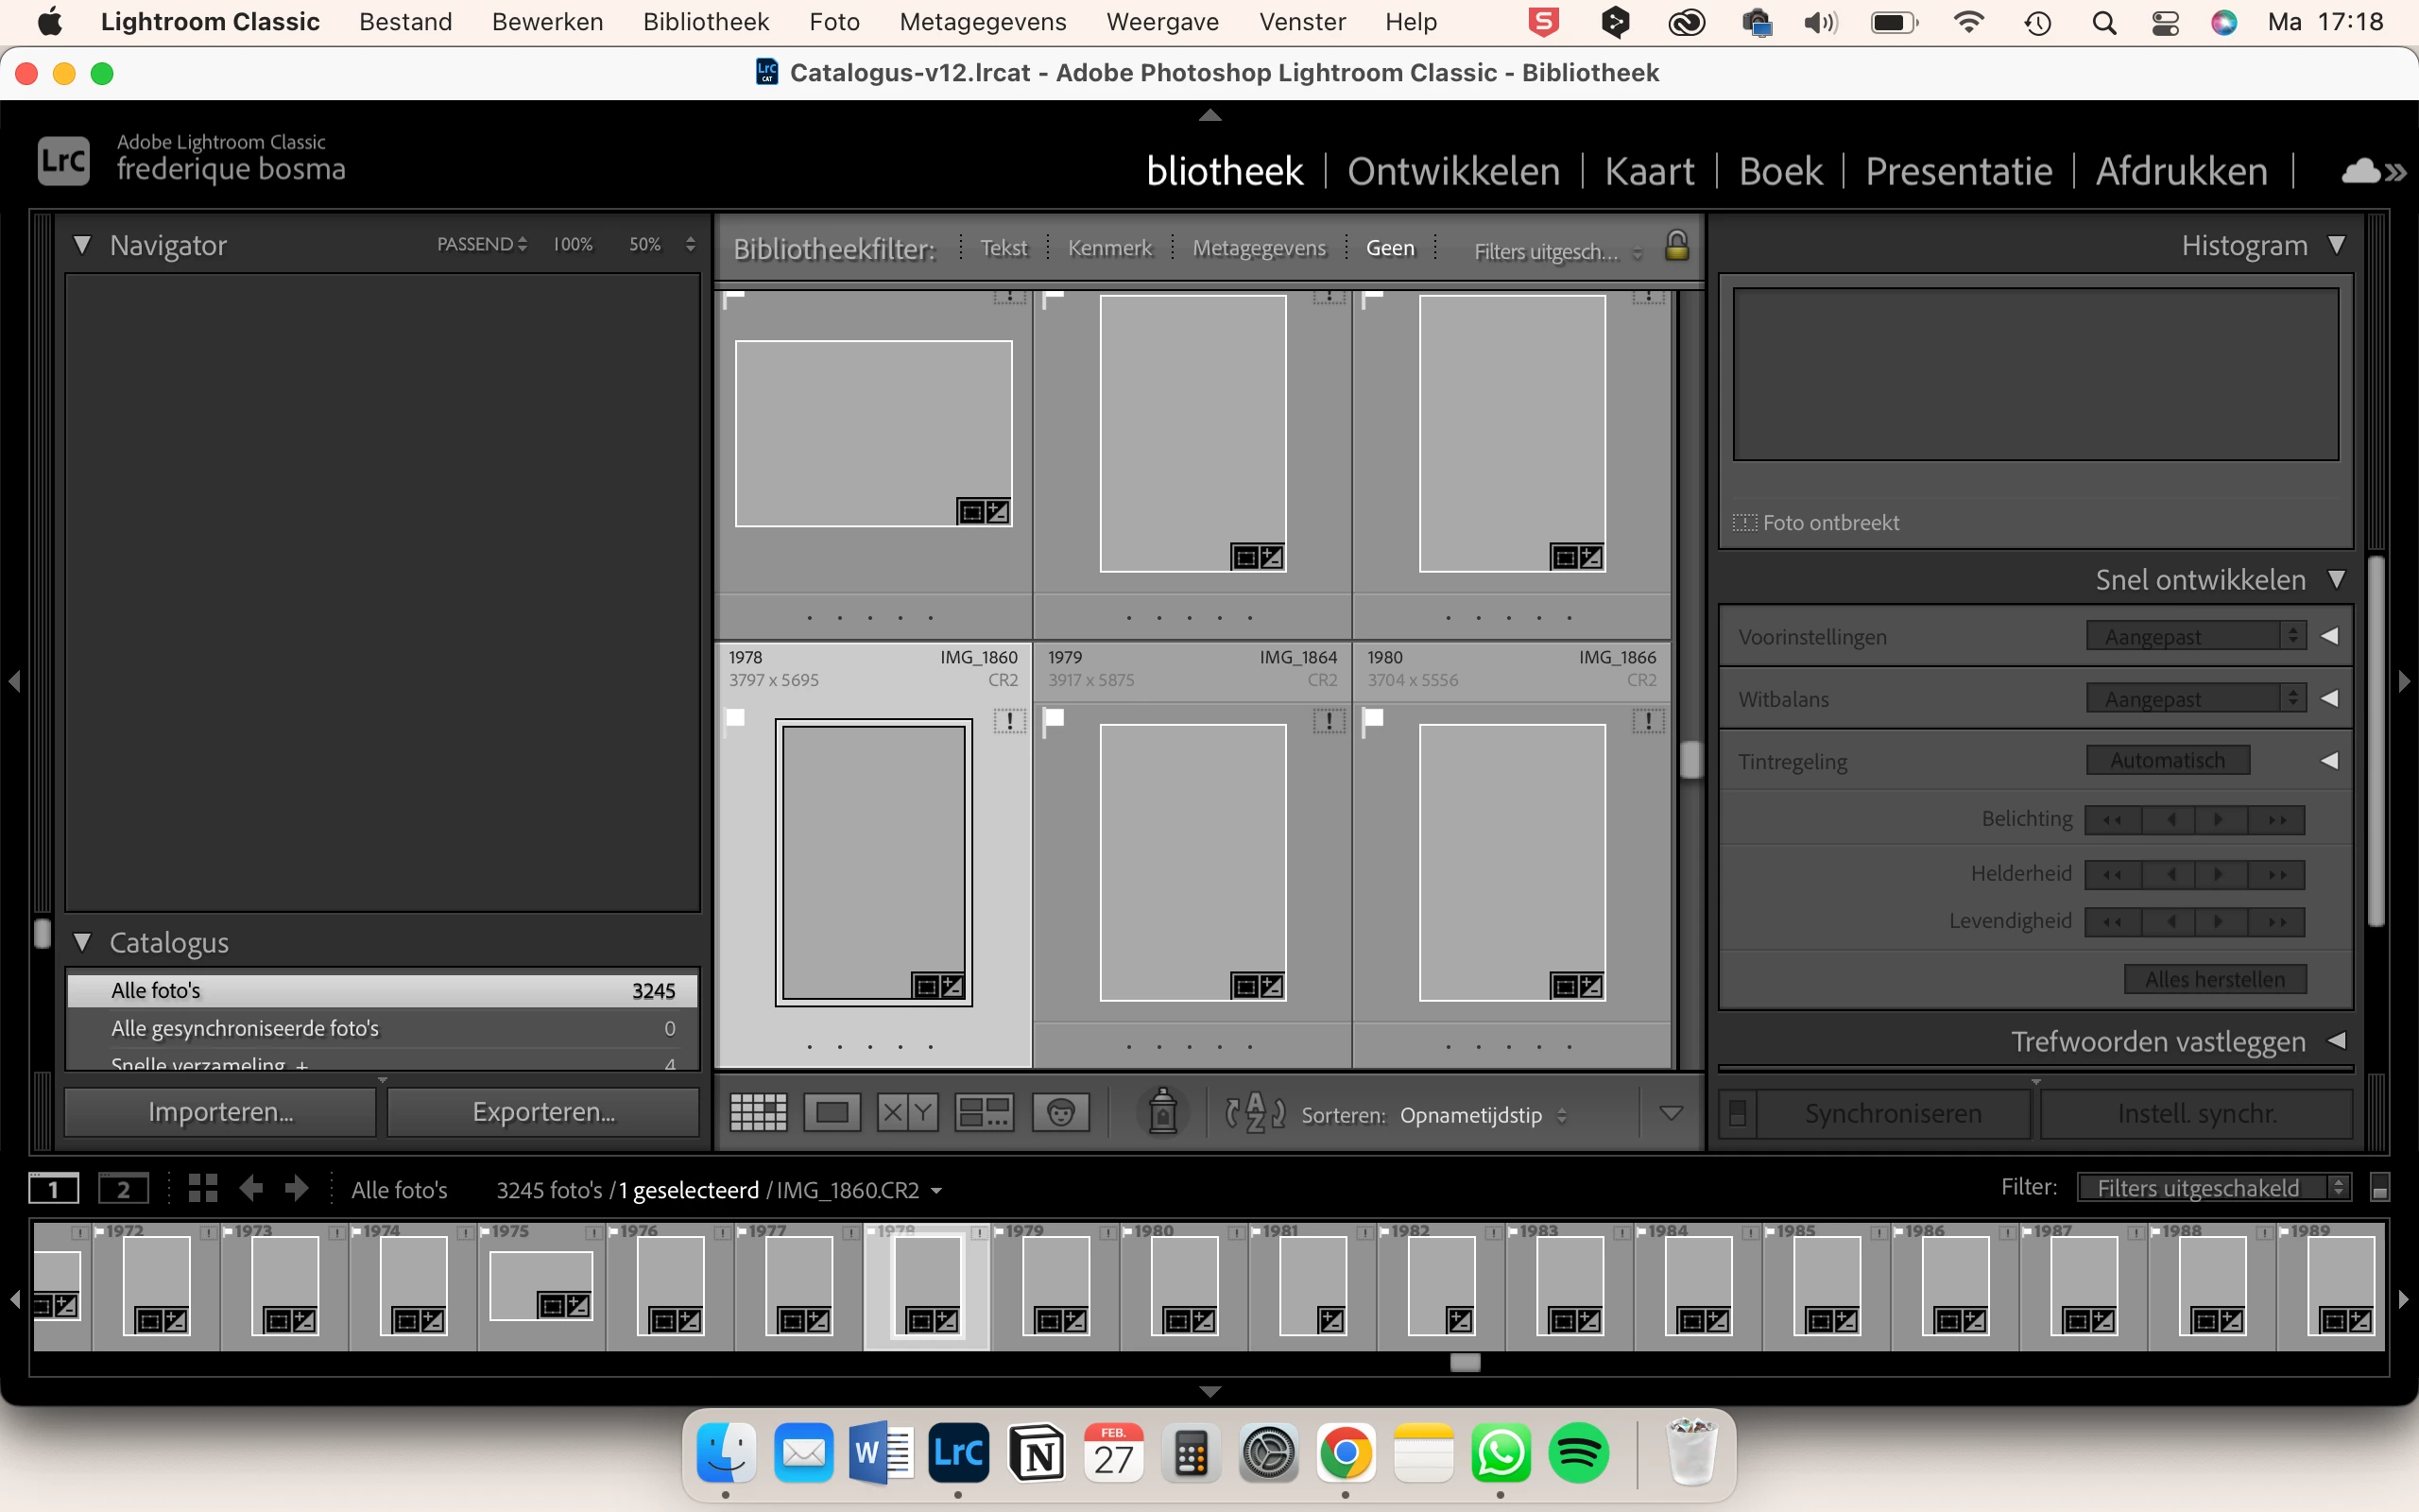The image size is (2419, 1512).
Task: Open Compare view (X|Y) icon
Action: [x=906, y=1112]
